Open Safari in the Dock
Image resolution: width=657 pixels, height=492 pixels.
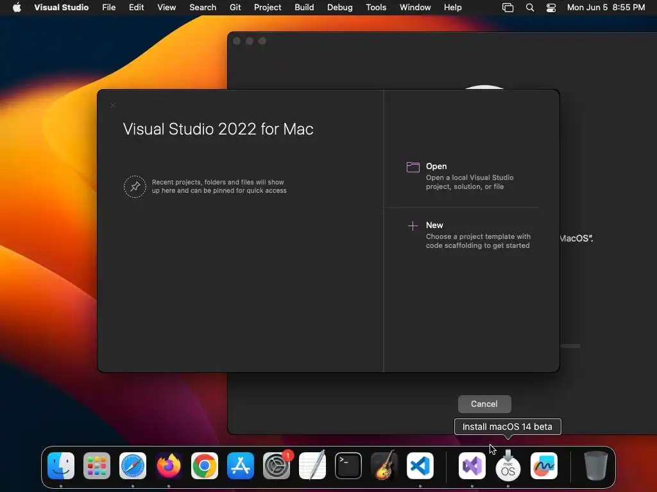point(133,466)
